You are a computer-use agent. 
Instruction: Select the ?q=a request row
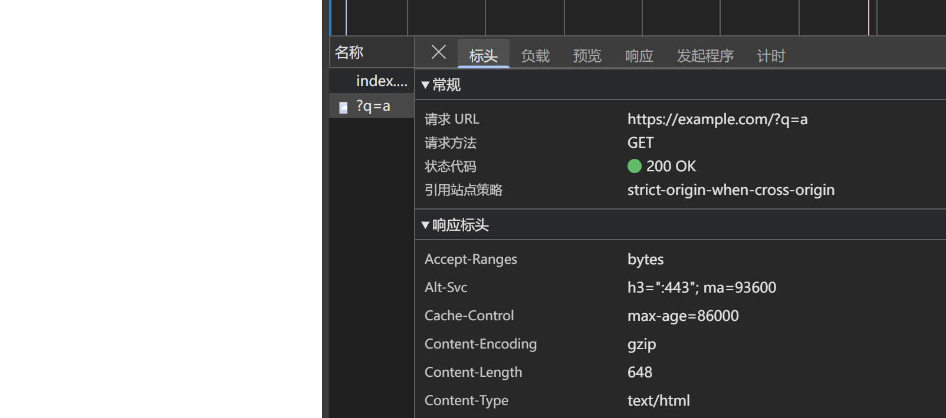(373, 107)
